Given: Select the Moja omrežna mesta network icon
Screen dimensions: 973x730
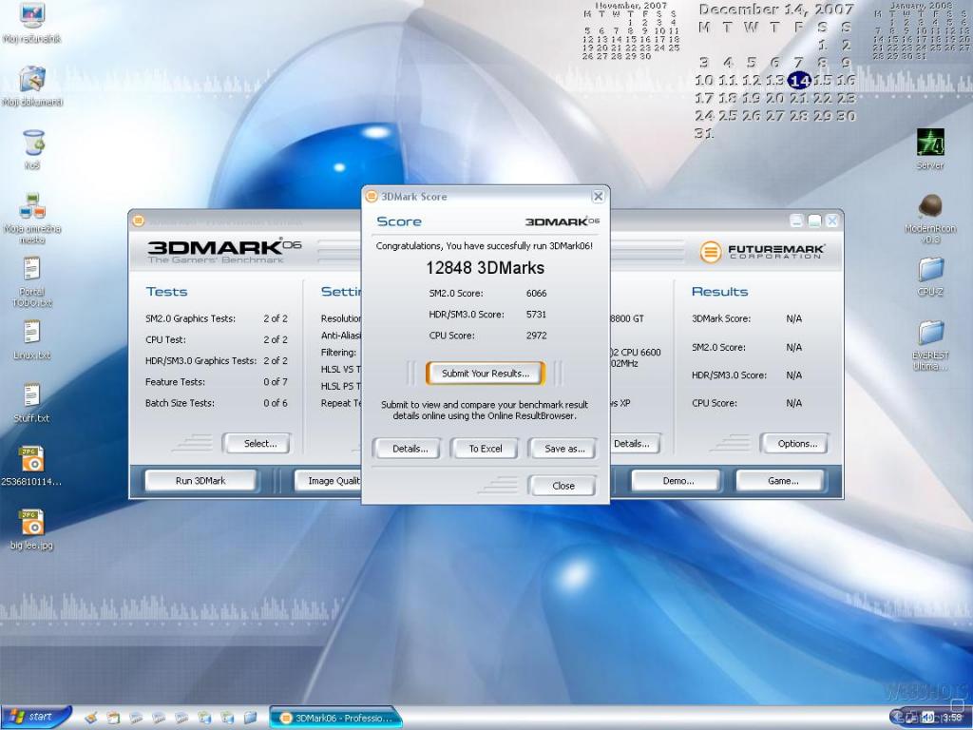Looking at the screenshot, I should pos(31,218).
